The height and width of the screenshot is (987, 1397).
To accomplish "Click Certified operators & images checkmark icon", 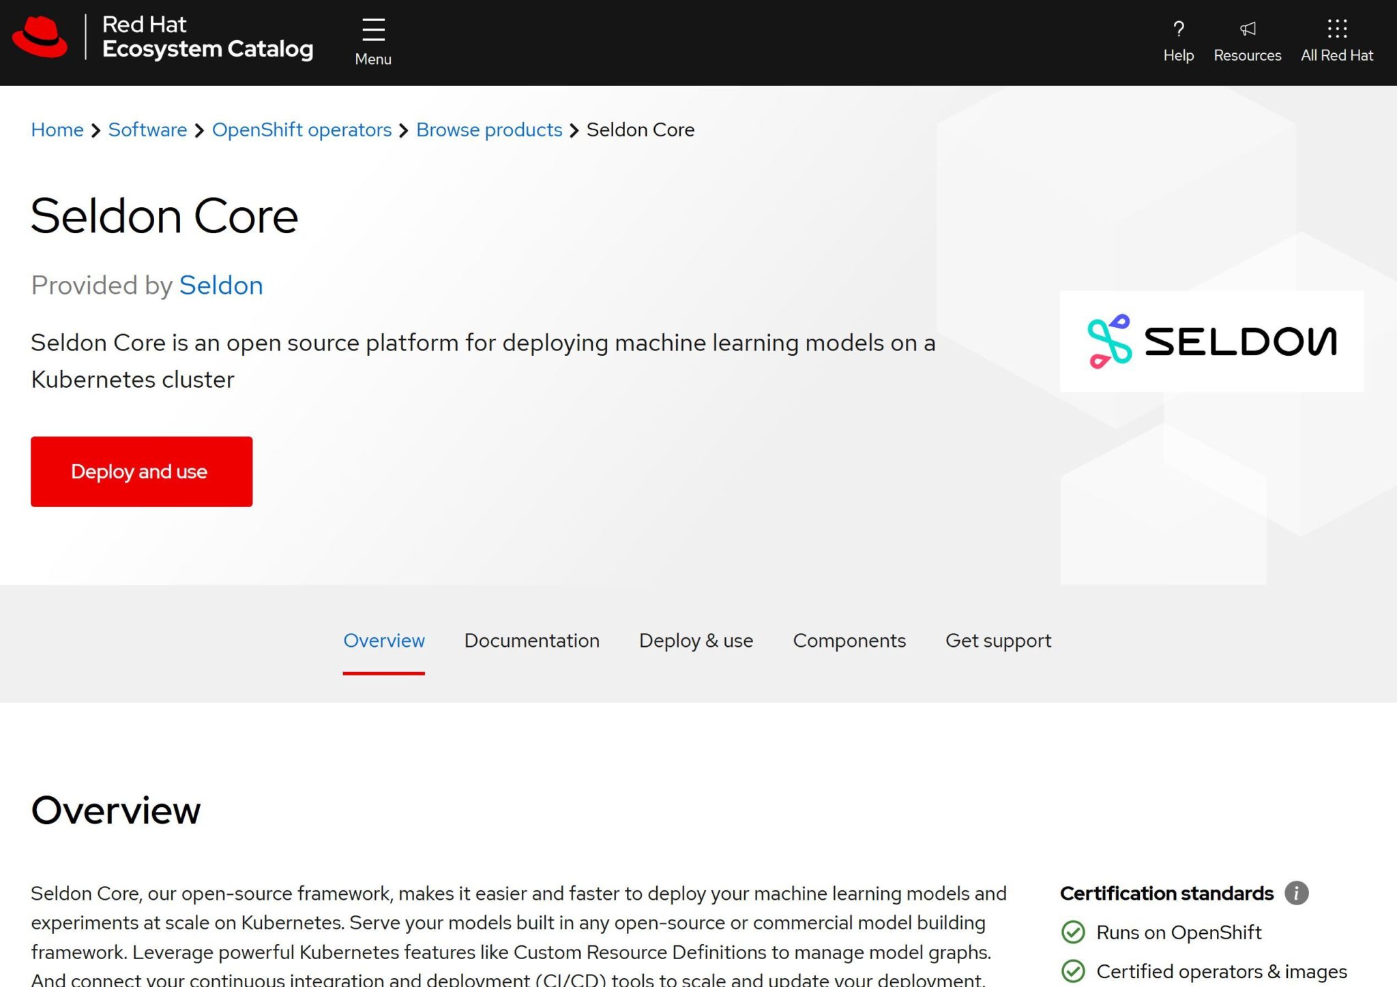I will point(1073,971).
